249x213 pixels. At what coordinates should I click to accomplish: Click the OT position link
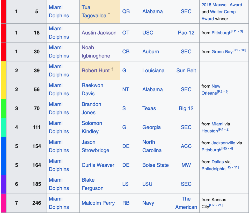click(126, 33)
